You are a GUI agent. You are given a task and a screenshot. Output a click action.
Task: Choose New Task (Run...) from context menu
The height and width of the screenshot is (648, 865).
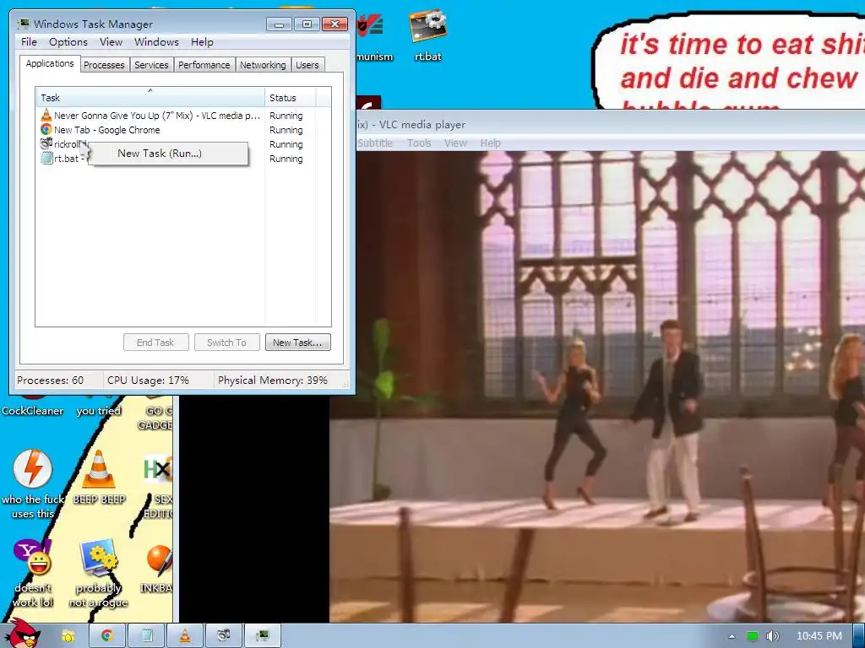[x=168, y=154]
